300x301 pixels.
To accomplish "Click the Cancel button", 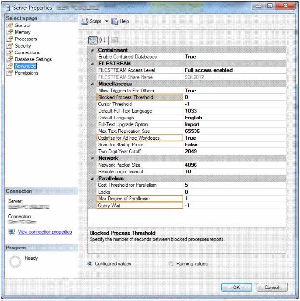I will [272, 287].
